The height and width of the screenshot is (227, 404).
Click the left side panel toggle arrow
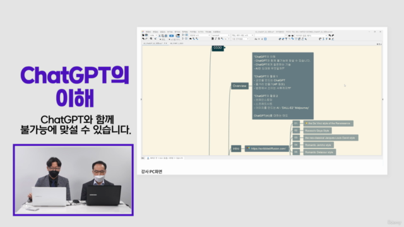141,100
